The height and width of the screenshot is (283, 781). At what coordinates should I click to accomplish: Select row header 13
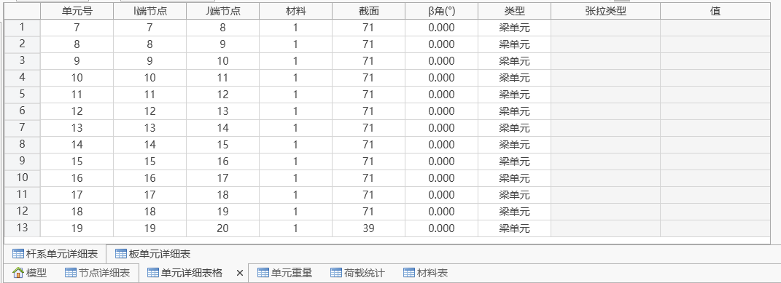[23, 228]
